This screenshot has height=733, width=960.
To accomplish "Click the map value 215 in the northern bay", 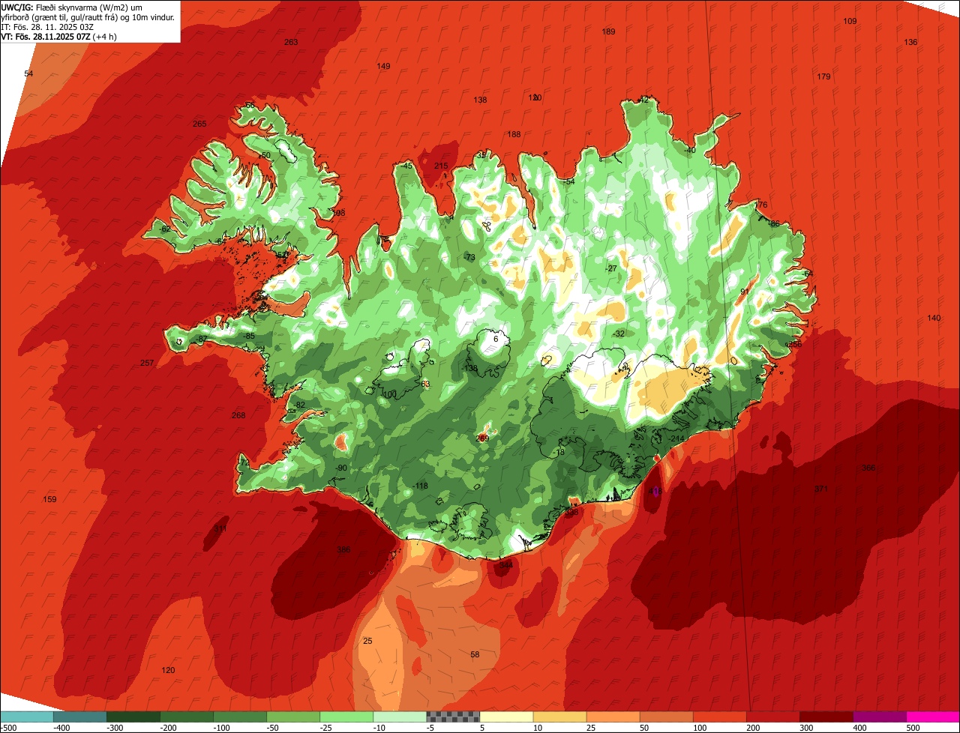I will coord(441,166).
